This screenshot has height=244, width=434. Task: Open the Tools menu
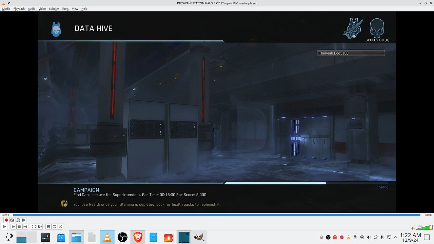[65, 8]
